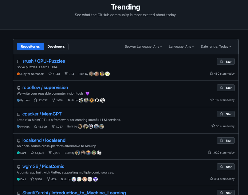Screen dimensions: 248x195
Task: View PicaComic stargazers count 6,502
Action: click(37, 179)
